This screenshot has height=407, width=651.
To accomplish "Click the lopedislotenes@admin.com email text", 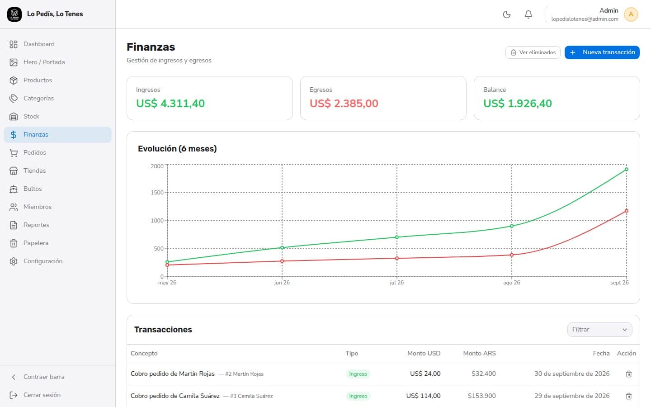I will (x=585, y=19).
